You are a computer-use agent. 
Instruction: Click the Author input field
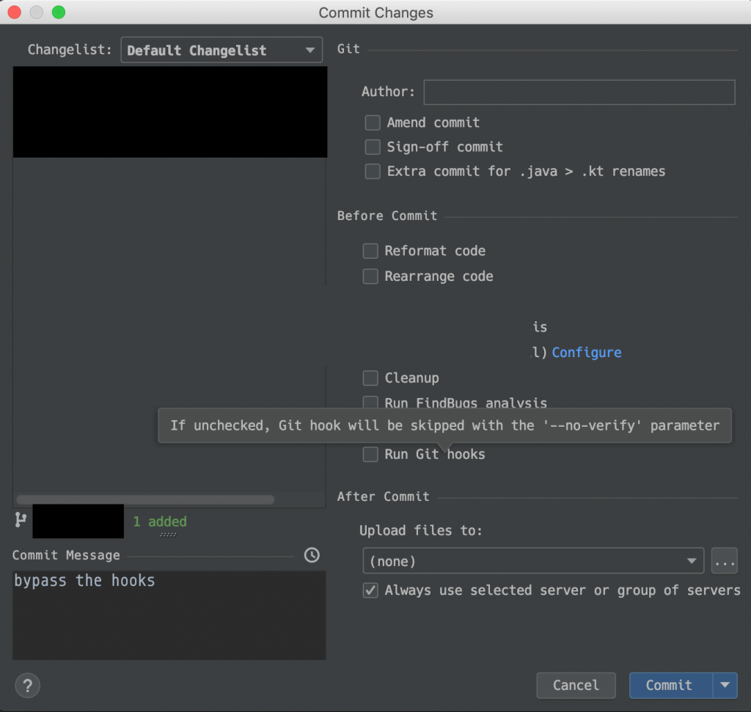[x=579, y=92]
